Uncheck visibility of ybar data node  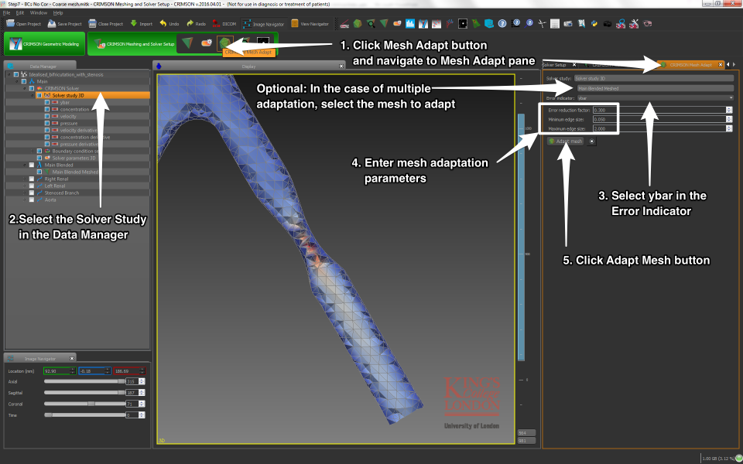click(47, 102)
